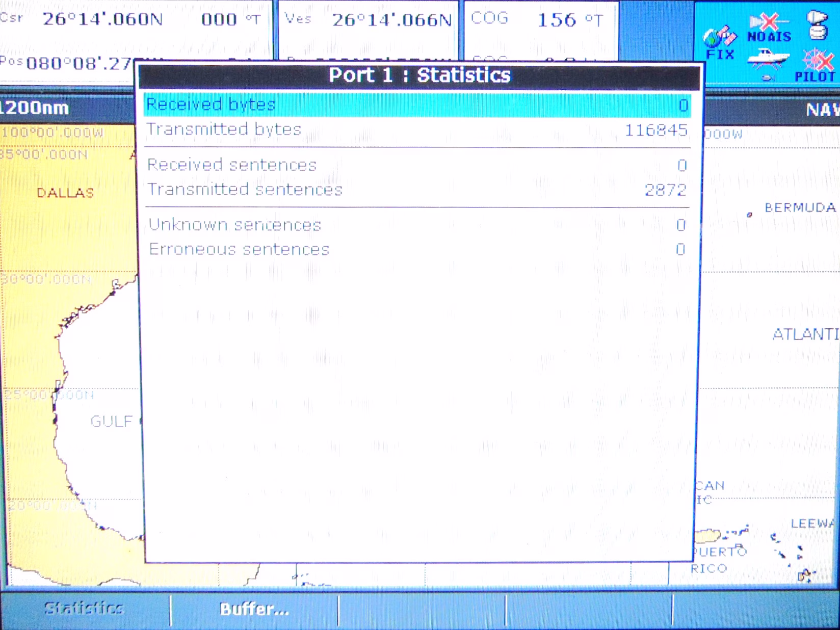Click the BERMUDA label on chart
The image size is (840, 630).
(x=800, y=207)
